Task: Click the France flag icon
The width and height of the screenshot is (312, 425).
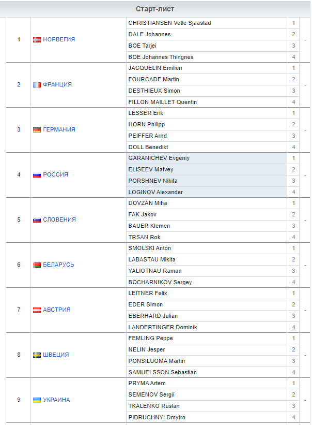Action: point(37,85)
